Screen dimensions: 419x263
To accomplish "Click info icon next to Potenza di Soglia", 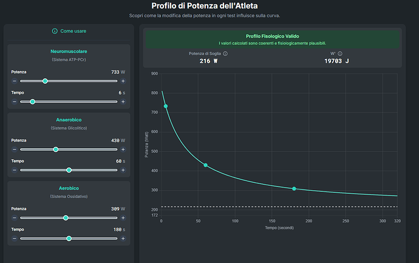I will pos(225,53).
